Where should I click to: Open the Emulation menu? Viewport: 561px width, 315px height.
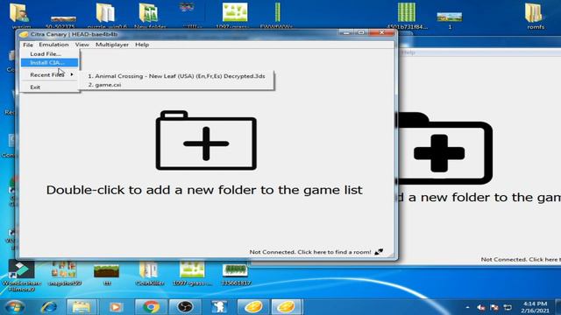[53, 45]
